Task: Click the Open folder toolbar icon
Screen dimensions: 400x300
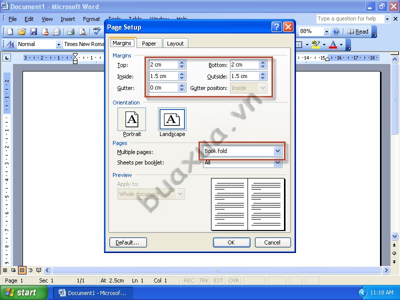Action: coord(22,31)
